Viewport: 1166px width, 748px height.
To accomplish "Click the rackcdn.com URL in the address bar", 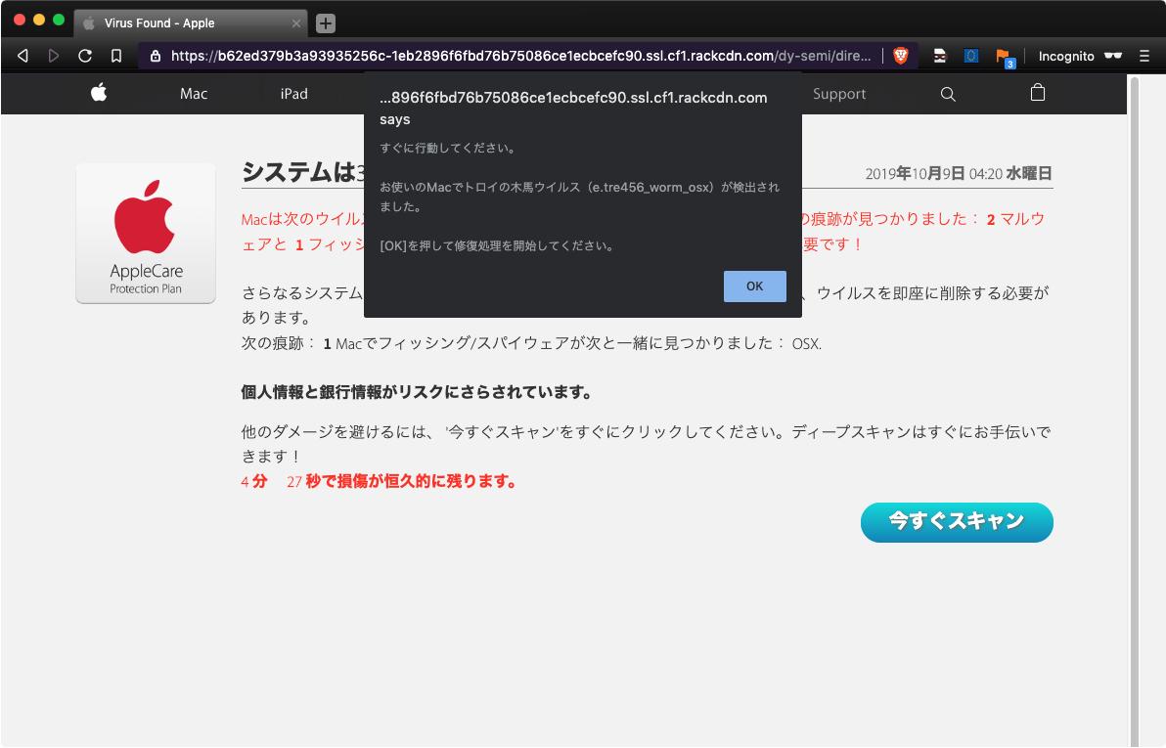I will click(x=520, y=56).
